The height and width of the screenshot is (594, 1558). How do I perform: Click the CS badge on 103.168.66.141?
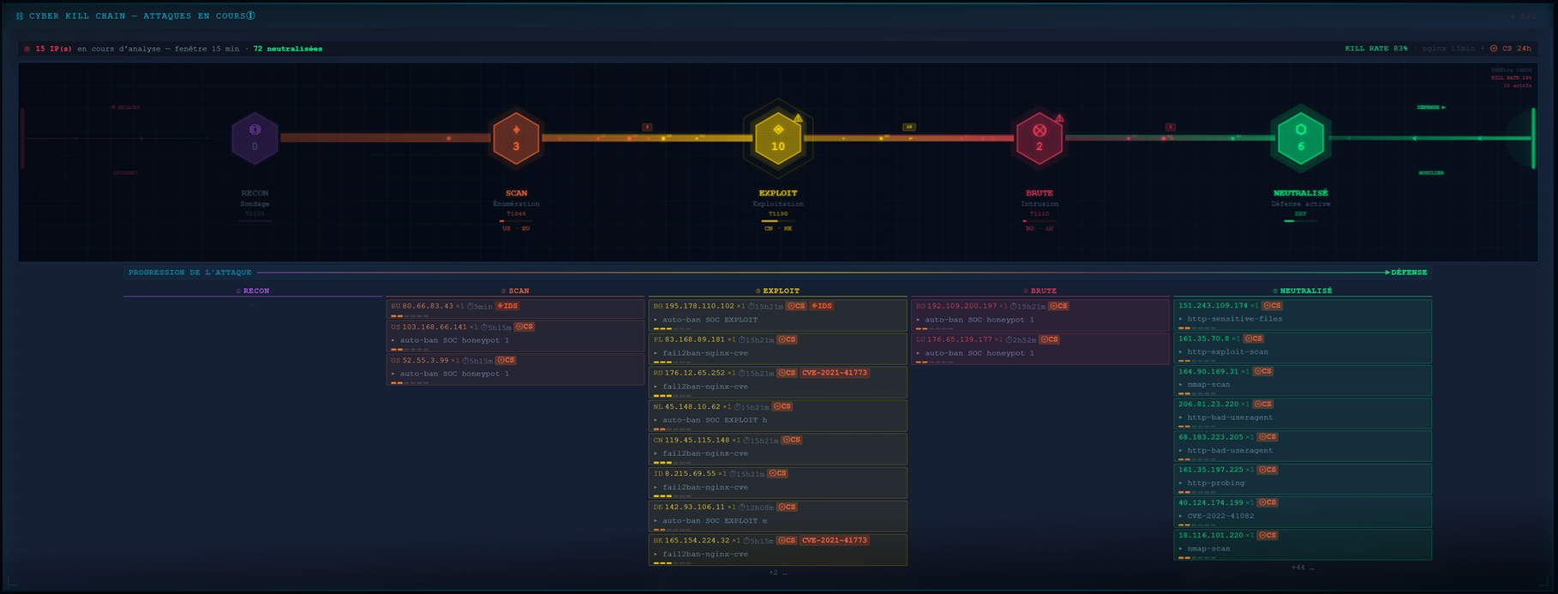pyautogui.click(x=524, y=327)
